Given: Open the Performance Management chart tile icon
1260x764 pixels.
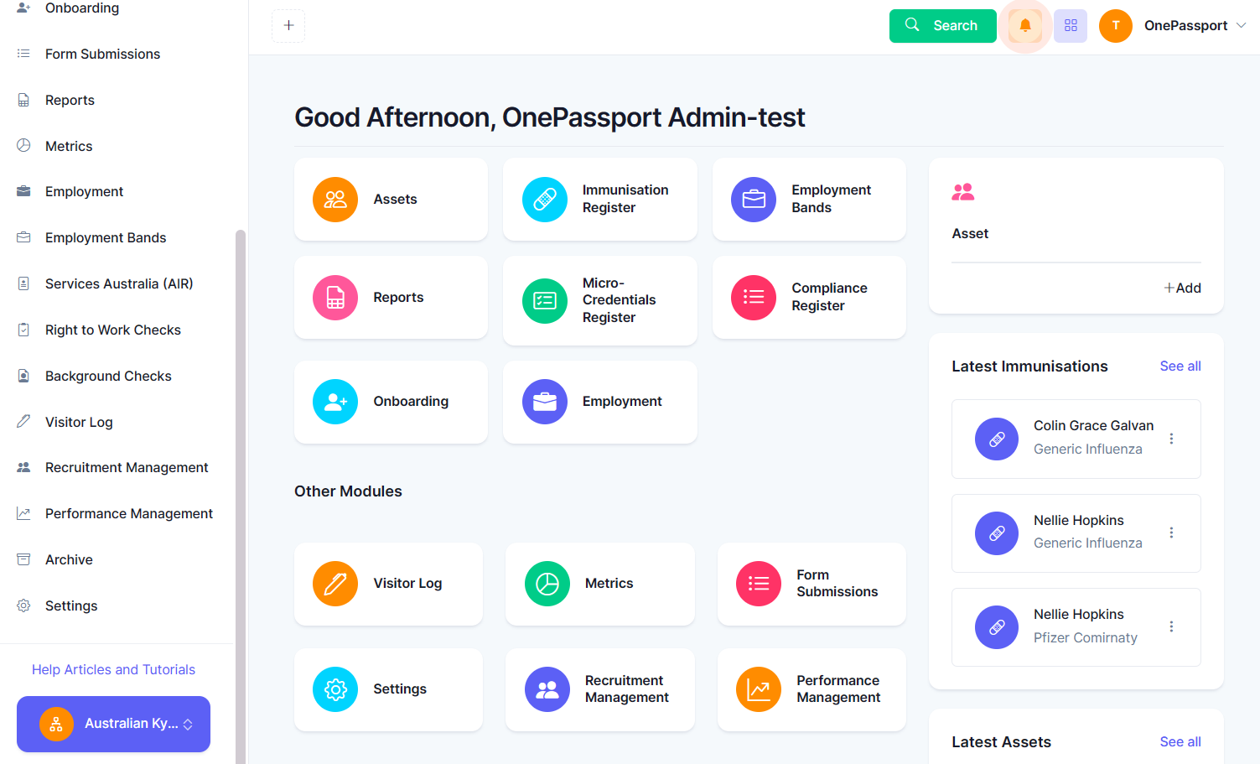Looking at the screenshot, I should pyautogui.click(x=759, y=689).
